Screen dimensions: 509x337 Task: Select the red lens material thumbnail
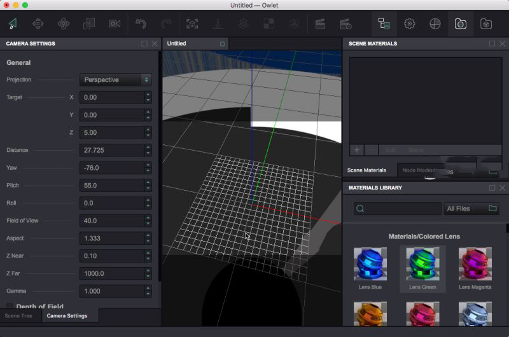[422, 313]
